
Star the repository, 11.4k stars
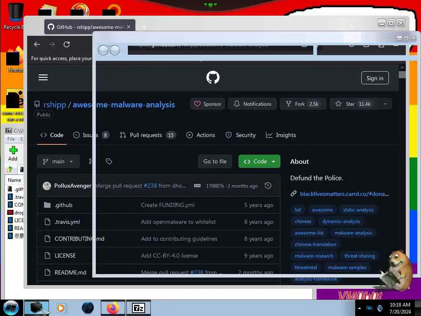click(x=354, y=104)
